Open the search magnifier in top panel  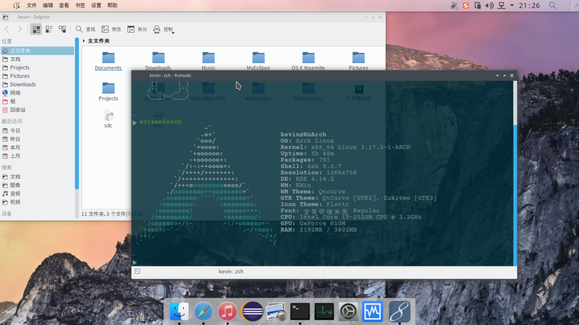coord(552,6)
